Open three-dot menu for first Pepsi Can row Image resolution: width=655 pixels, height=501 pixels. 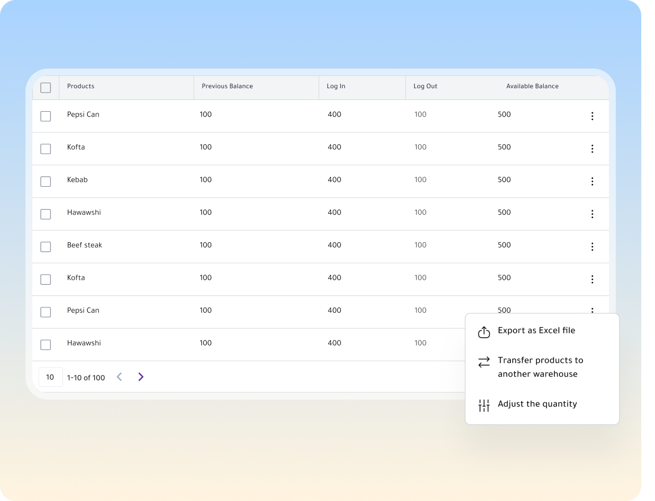point(592,116)
